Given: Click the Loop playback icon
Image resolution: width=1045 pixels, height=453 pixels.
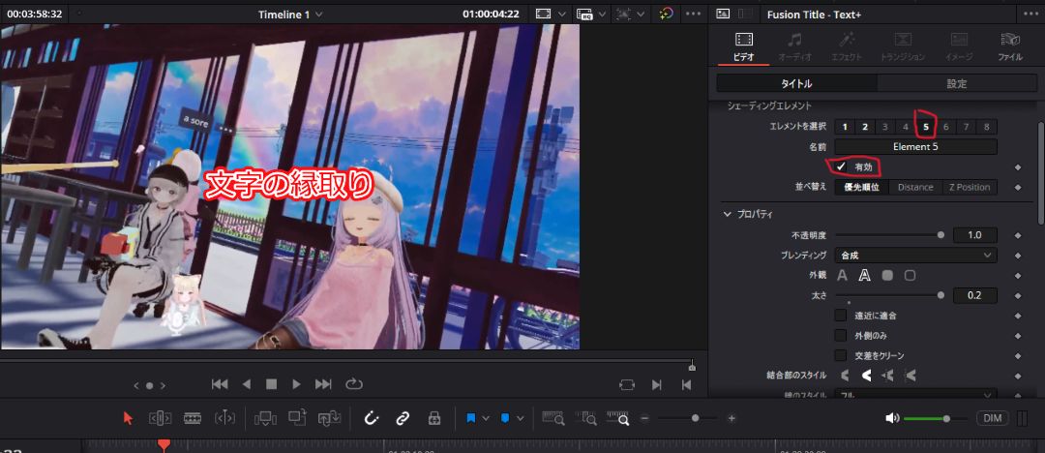Looking at the screenshot, I should click(354, 384).
